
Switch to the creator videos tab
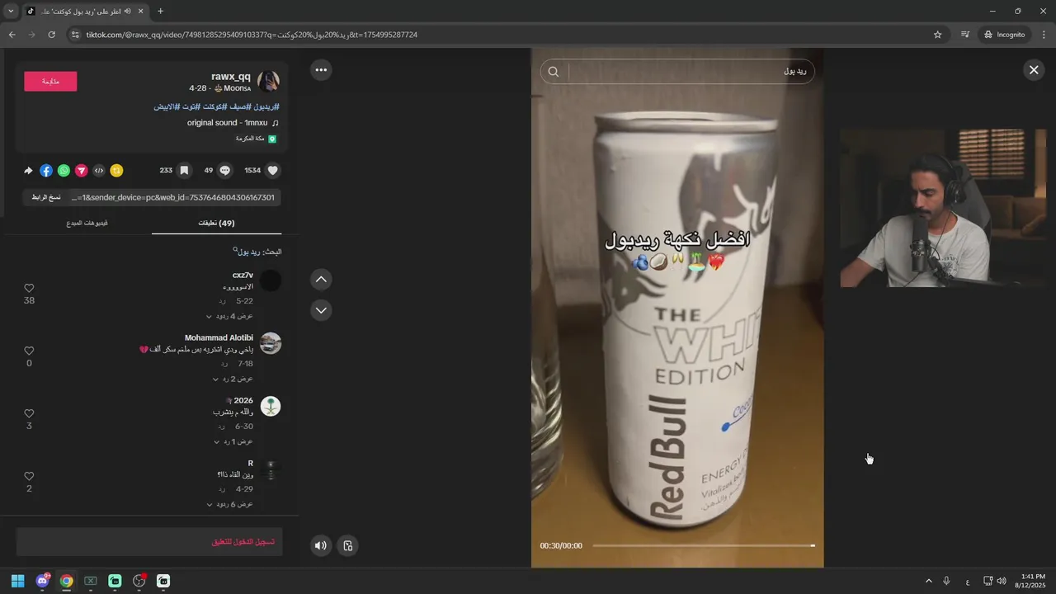point(87,223)
